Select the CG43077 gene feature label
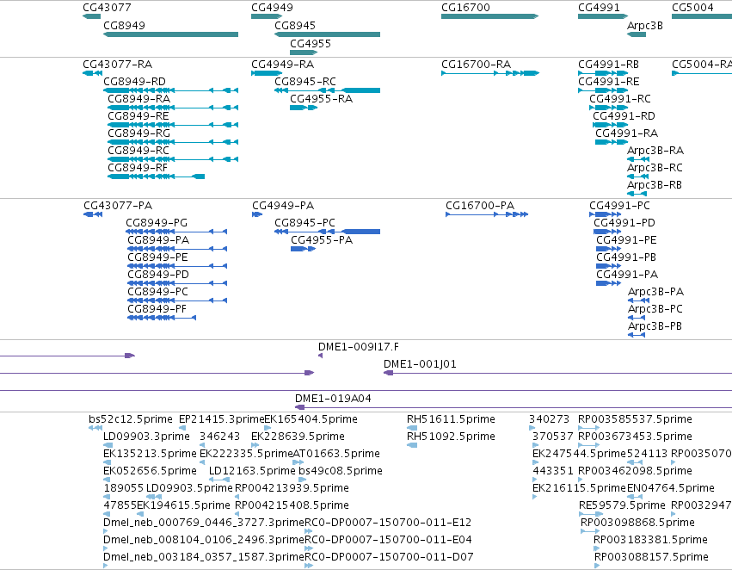Image resolution: width=732 pixels, height=570 pixels. click(x=107, y=8)
